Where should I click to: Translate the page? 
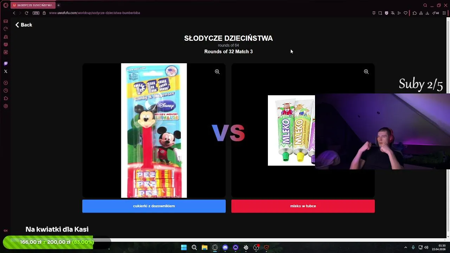coord(393,13)
